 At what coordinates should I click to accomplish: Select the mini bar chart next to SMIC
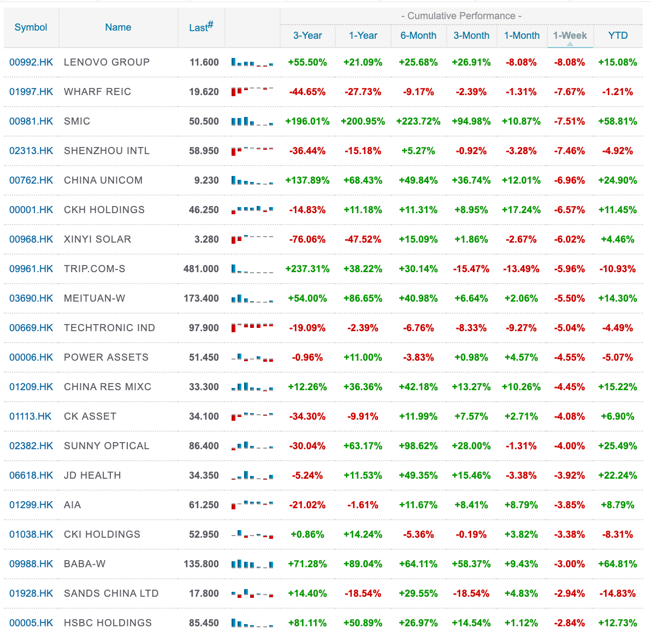(x=252, y=121)
